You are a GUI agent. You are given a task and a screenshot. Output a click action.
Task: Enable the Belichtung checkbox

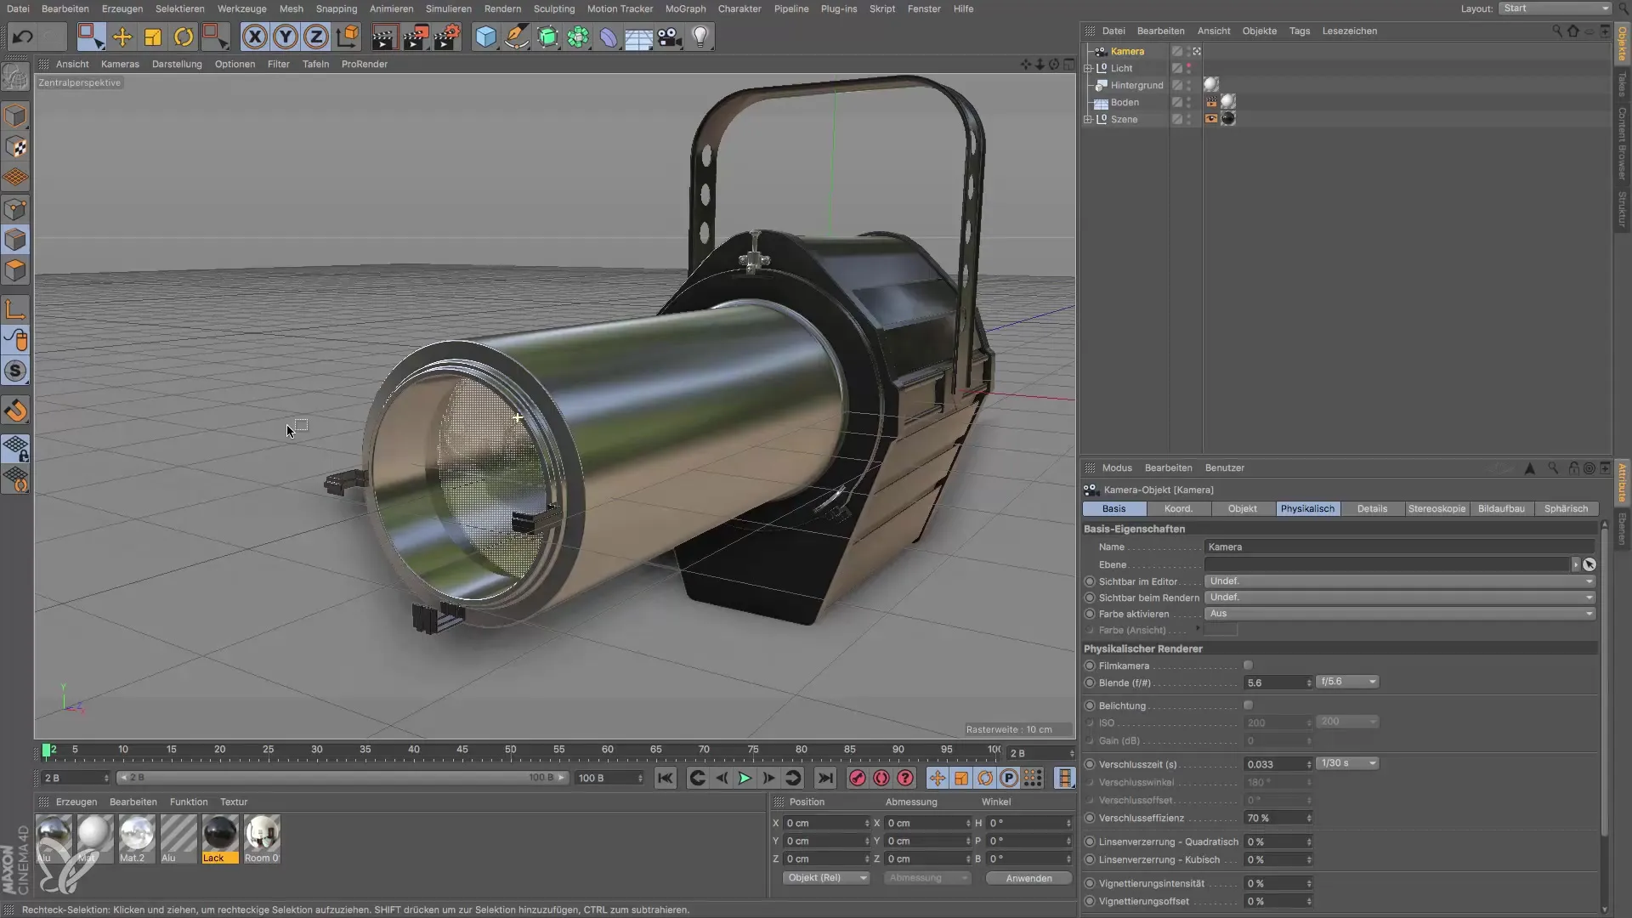pyautogui.click(x=1248, y=705)
